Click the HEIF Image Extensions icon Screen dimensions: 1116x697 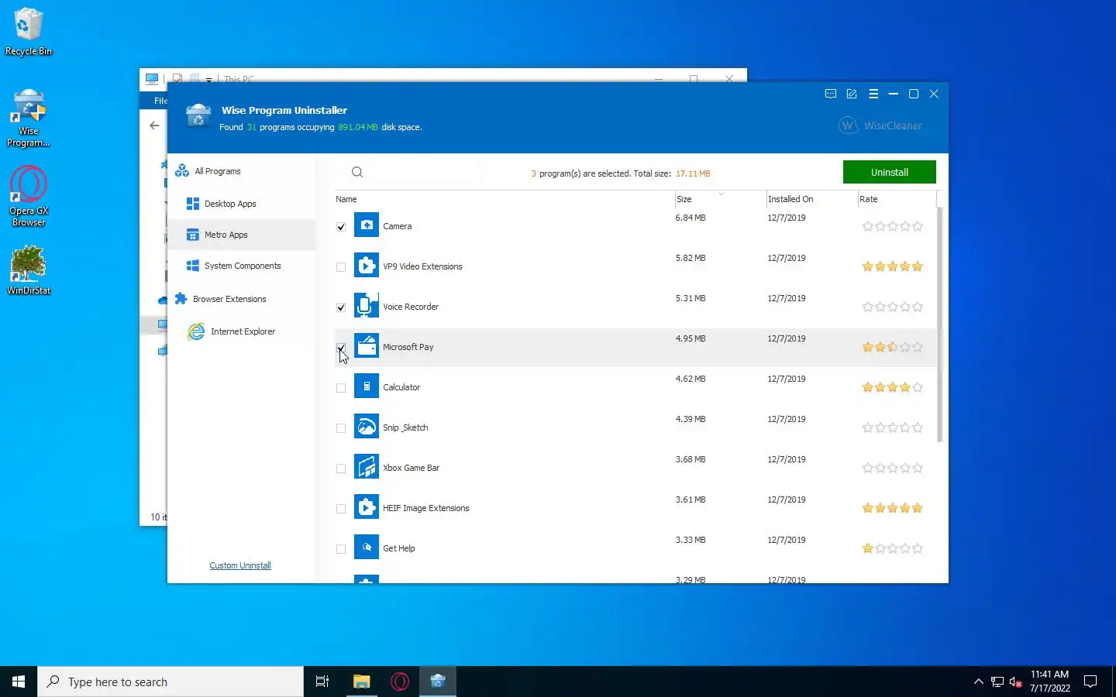pos(367,507)
